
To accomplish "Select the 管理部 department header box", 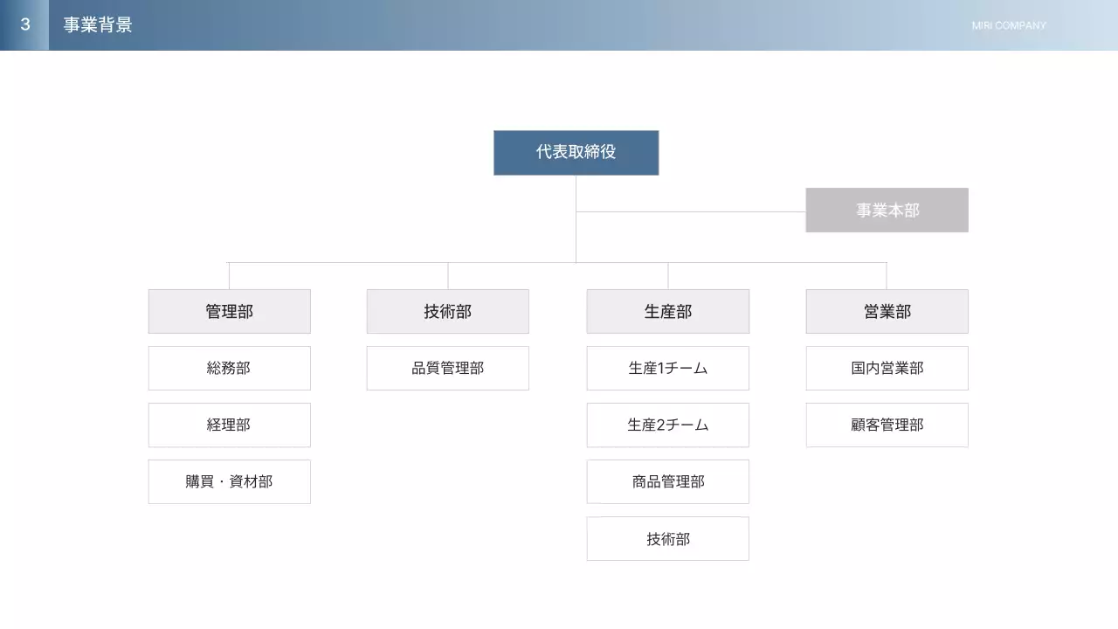I will coord(229,311).
